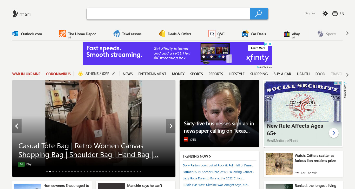Screen dimensions: 355x189
Task: Click AdChoices icon on Xfinity banner
Action: click(x=266, y=44)
